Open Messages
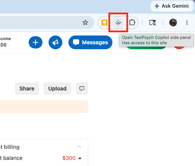 (90, 42)
